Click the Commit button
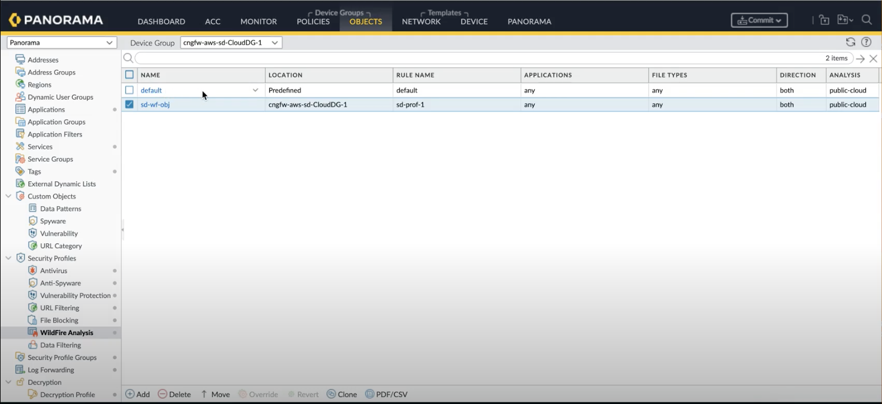This screenshot has height=404, width=882. point(759,20)
